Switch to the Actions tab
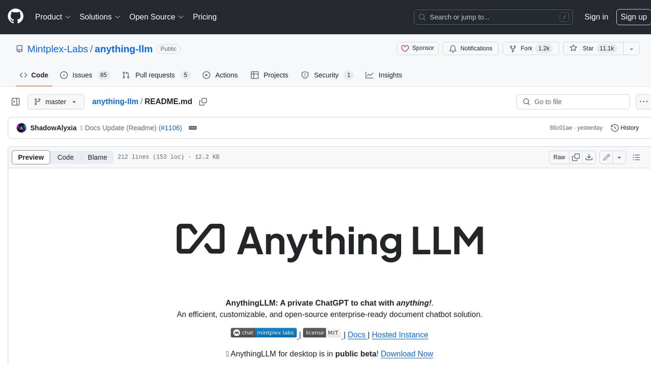Screen dimensions: 651x365 220,75
